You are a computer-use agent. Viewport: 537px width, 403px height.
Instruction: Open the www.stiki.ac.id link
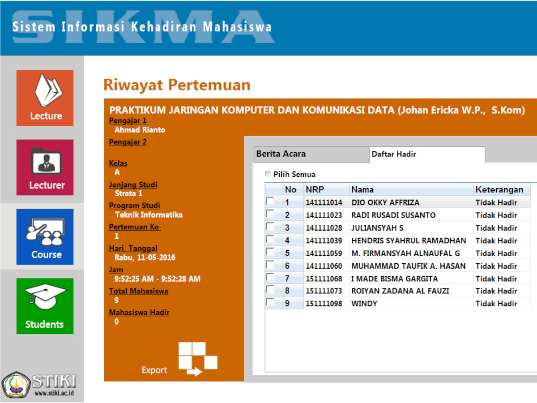[x=54, y=394]
